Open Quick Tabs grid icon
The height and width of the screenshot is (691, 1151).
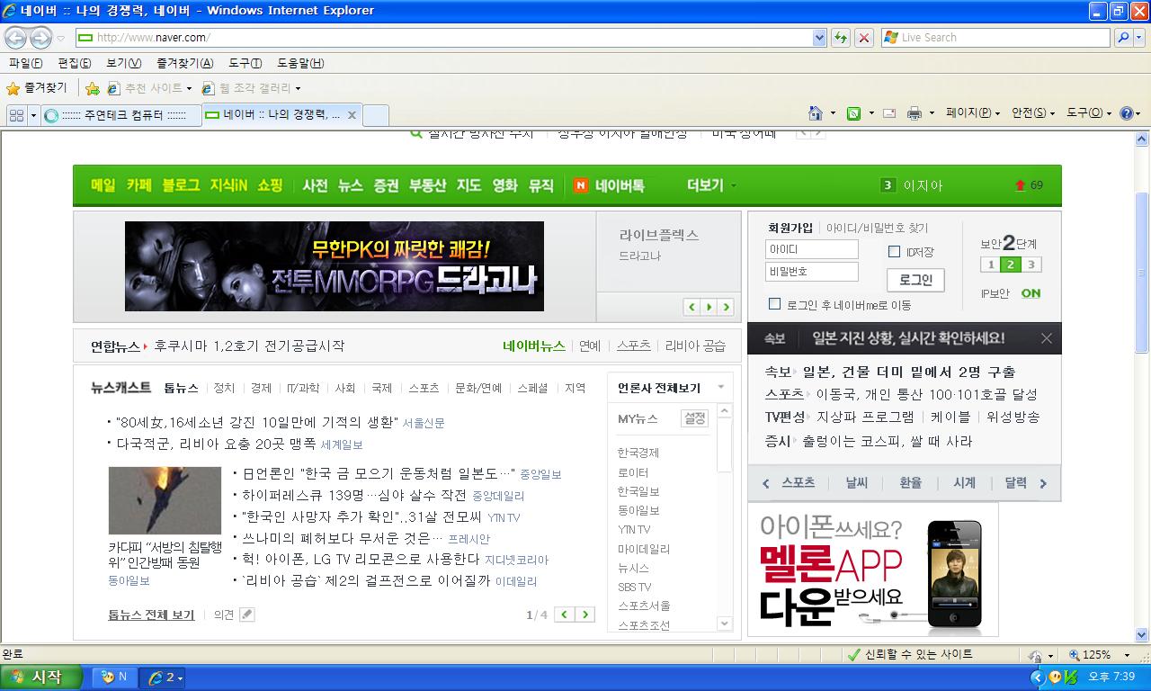click(x=16, y=115)
